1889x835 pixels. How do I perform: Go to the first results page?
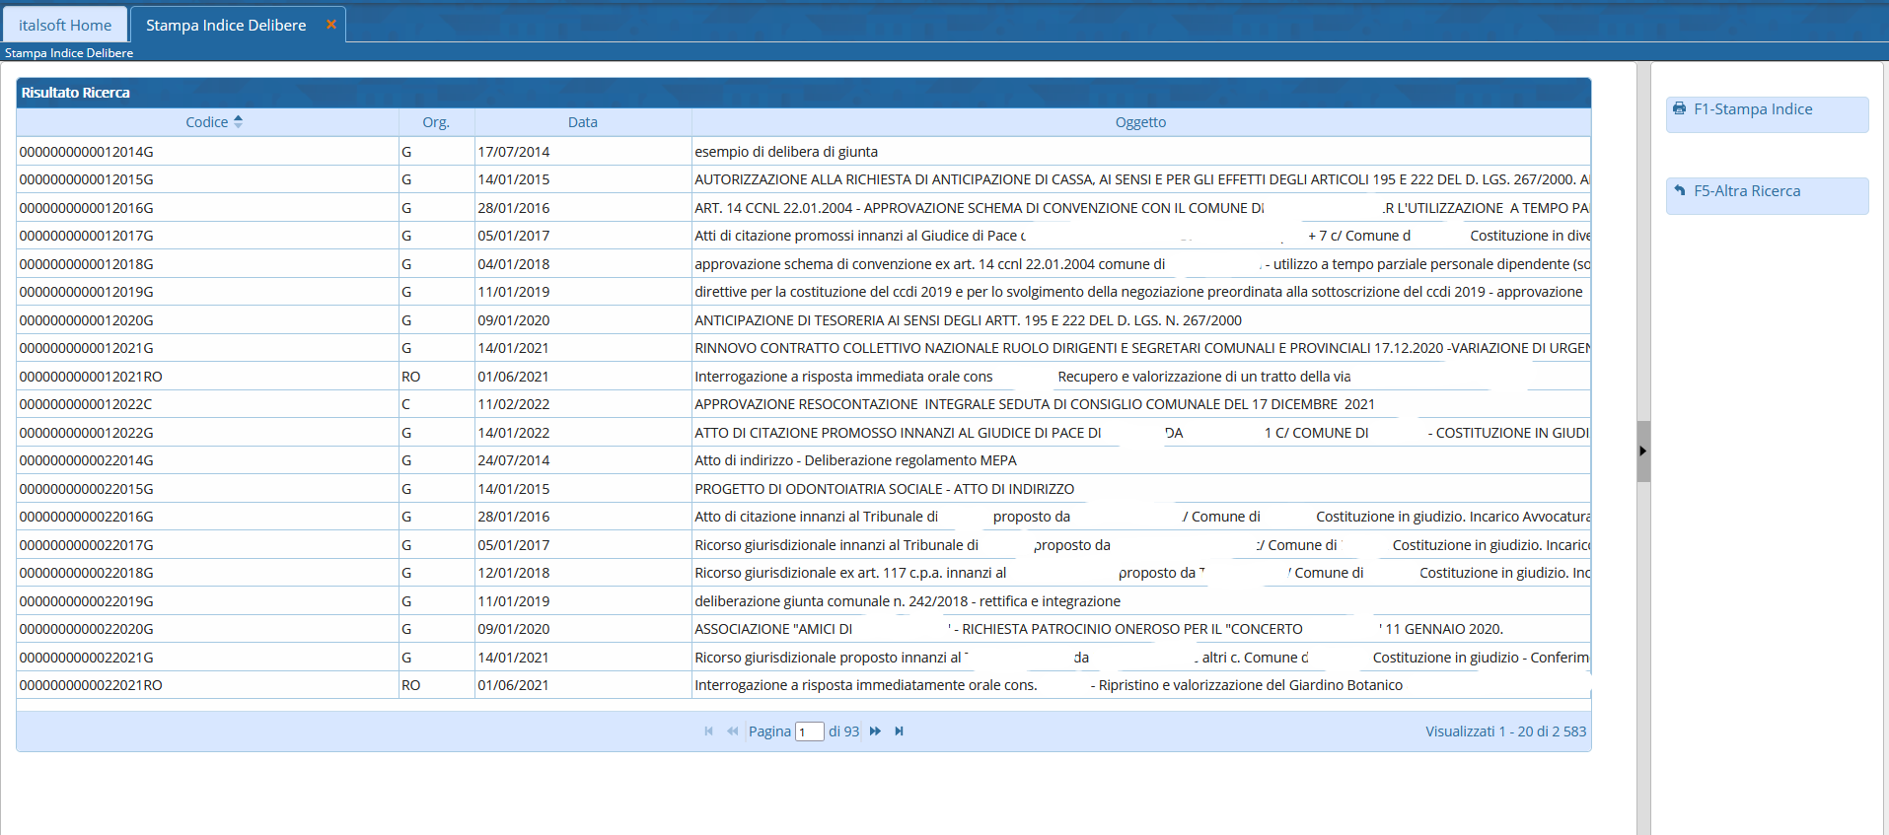click(708, 731)
